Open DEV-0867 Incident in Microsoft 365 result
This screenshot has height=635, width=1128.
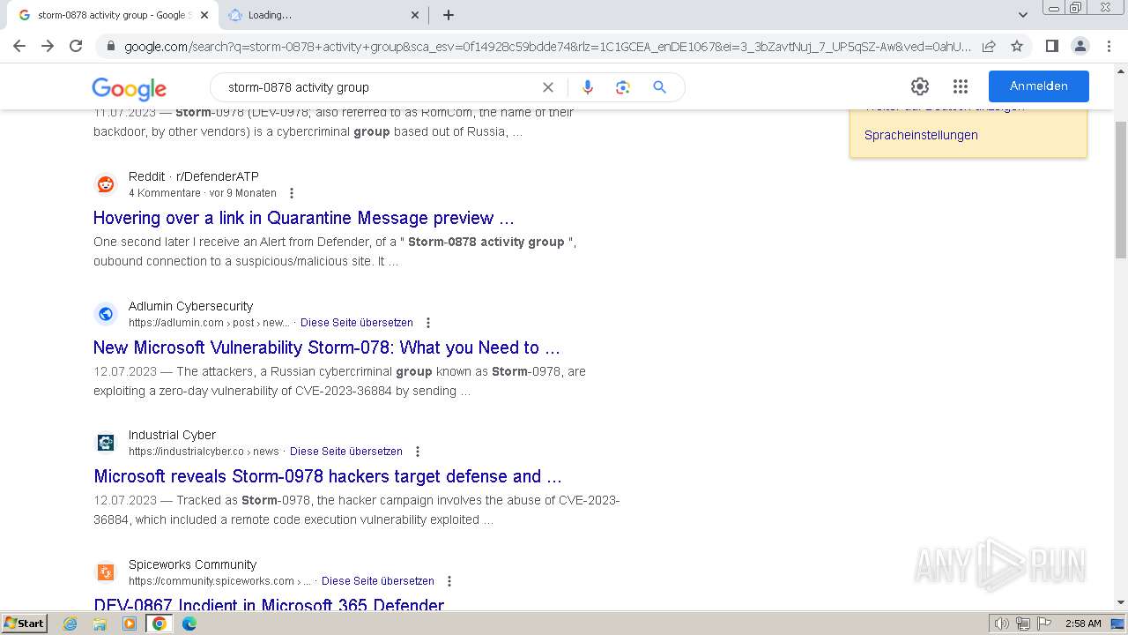click(x=269, y=605)
